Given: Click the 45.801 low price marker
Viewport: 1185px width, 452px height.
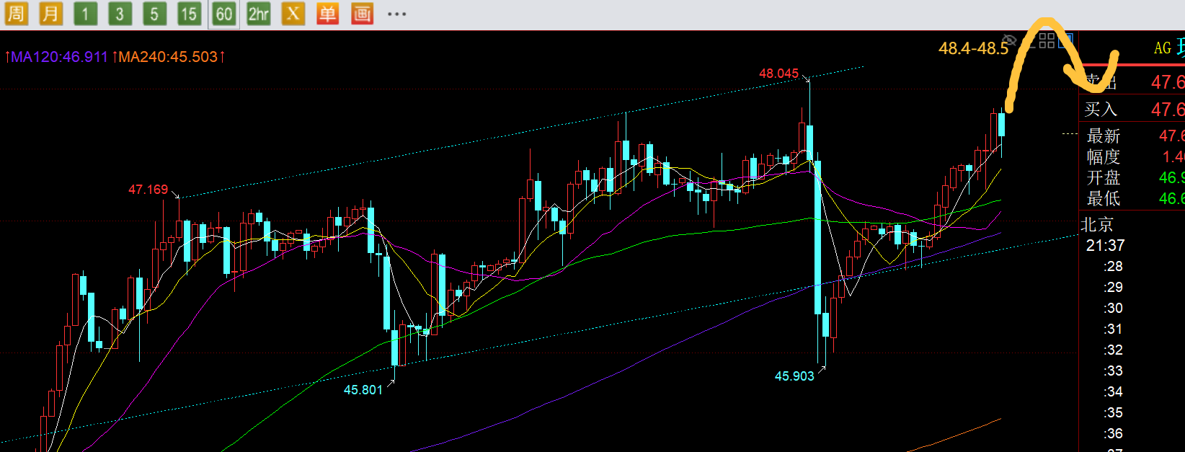Looking at the screenshot, I should (363, 390).
